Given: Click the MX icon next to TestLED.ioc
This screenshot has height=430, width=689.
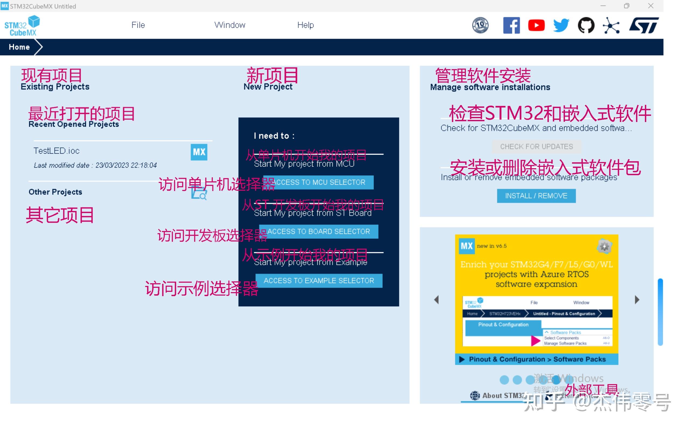Looking at the screenshot, I should click(x=199, y=152).
